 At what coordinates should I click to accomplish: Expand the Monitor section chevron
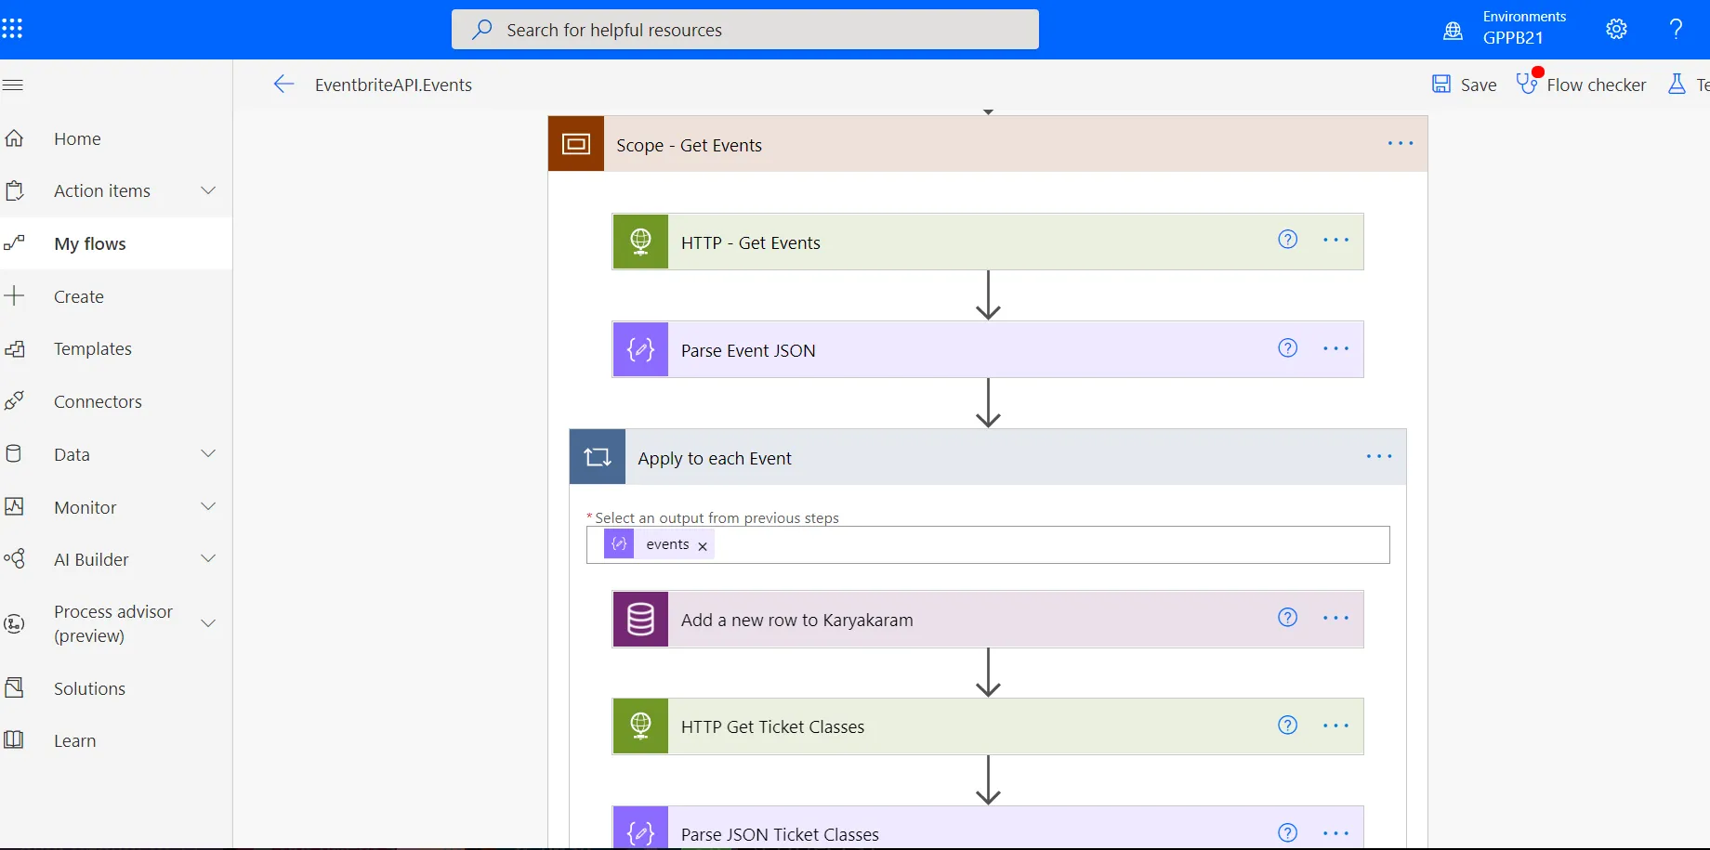pyautogui.click(x=208, y=506)
